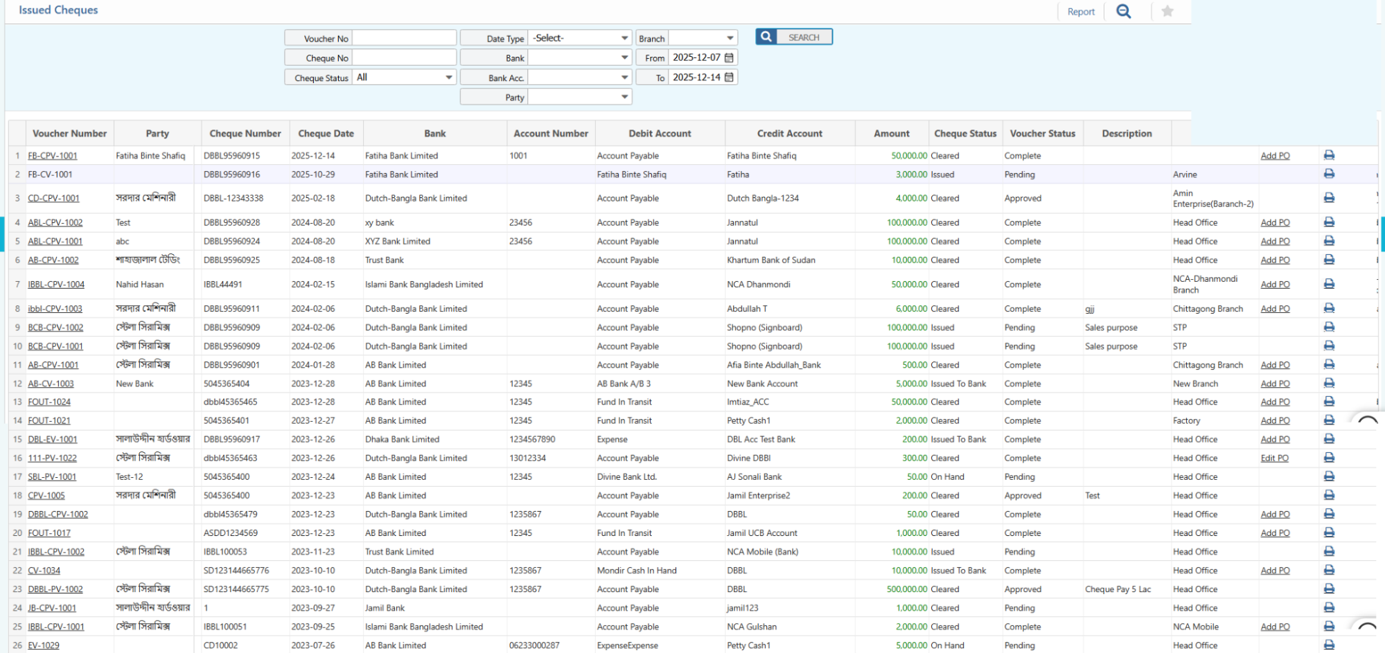The image size is (1385, 653).
Task: Open the To date calendar picker
Action: click(729, 78)
